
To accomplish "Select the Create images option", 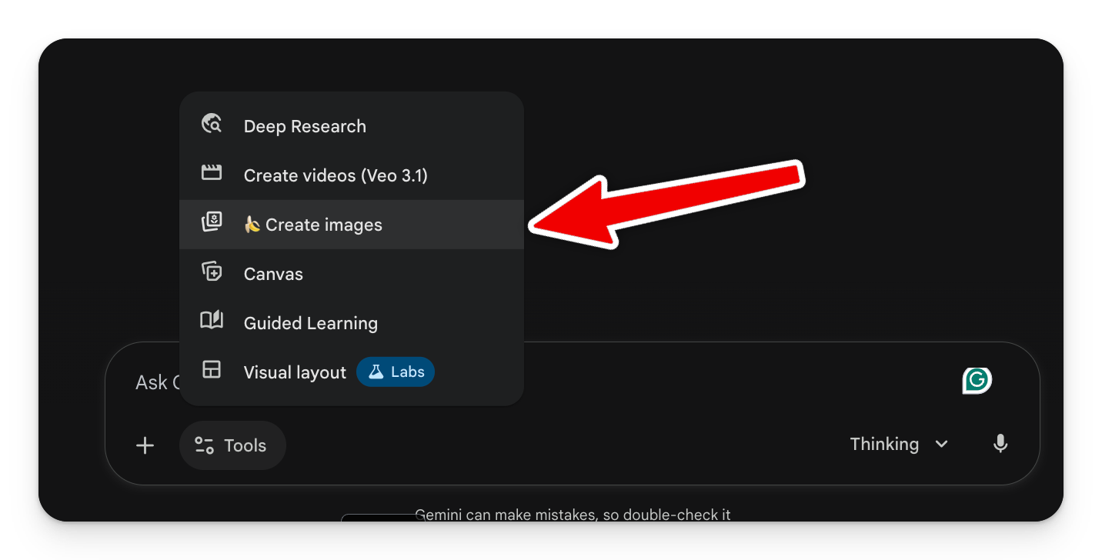I will (x=352, y=225).
